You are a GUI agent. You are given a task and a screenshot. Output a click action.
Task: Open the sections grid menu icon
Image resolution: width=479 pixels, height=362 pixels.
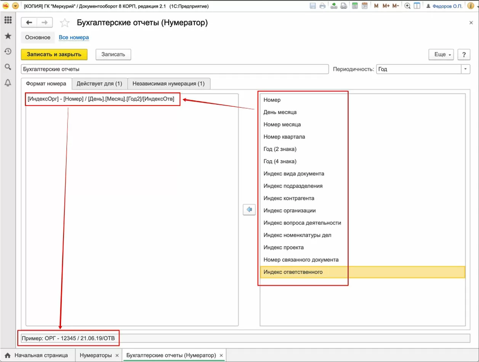click(x=8, y=21)
